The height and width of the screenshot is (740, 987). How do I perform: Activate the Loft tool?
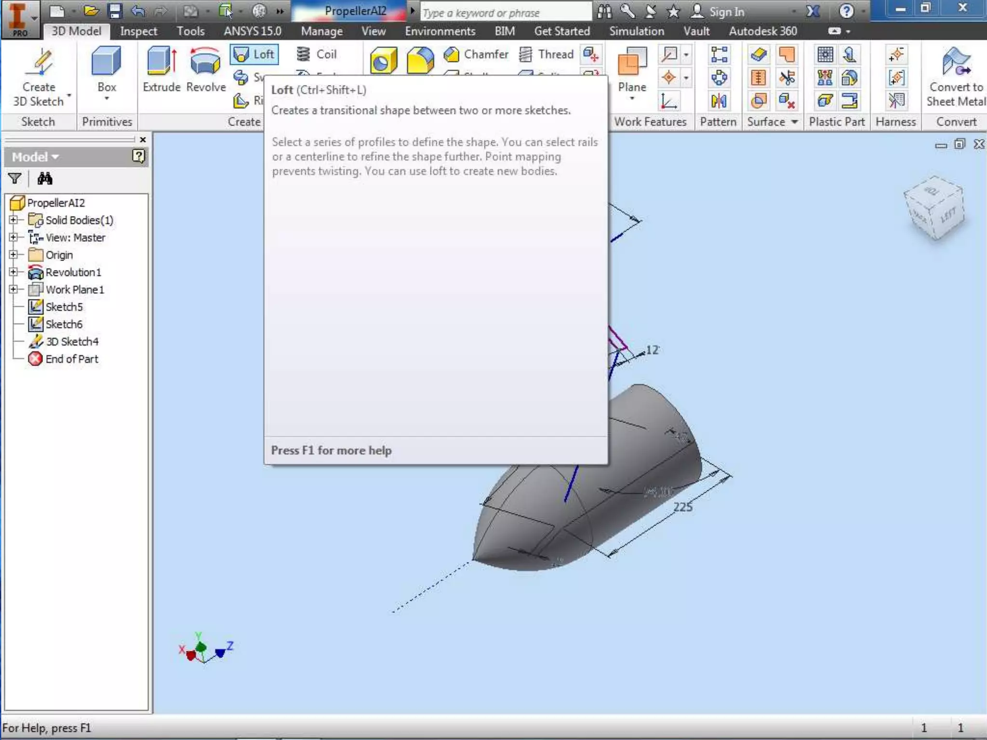tap(254, 54)
